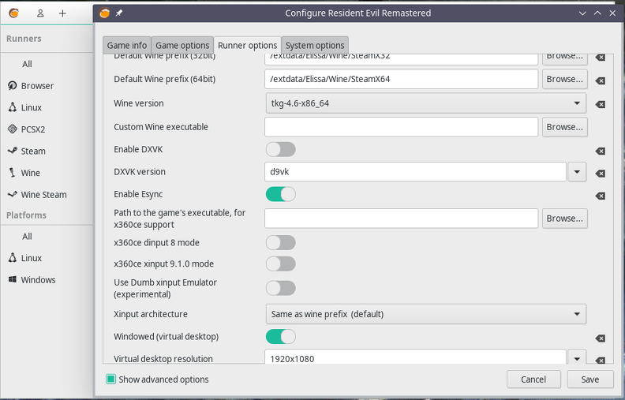Browse for Default Wine prefix (64bit)

(x=564, y=79)
